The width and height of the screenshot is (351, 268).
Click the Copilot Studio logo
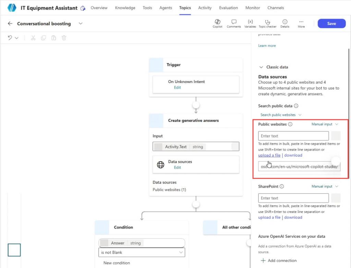[x=12, y=8]
